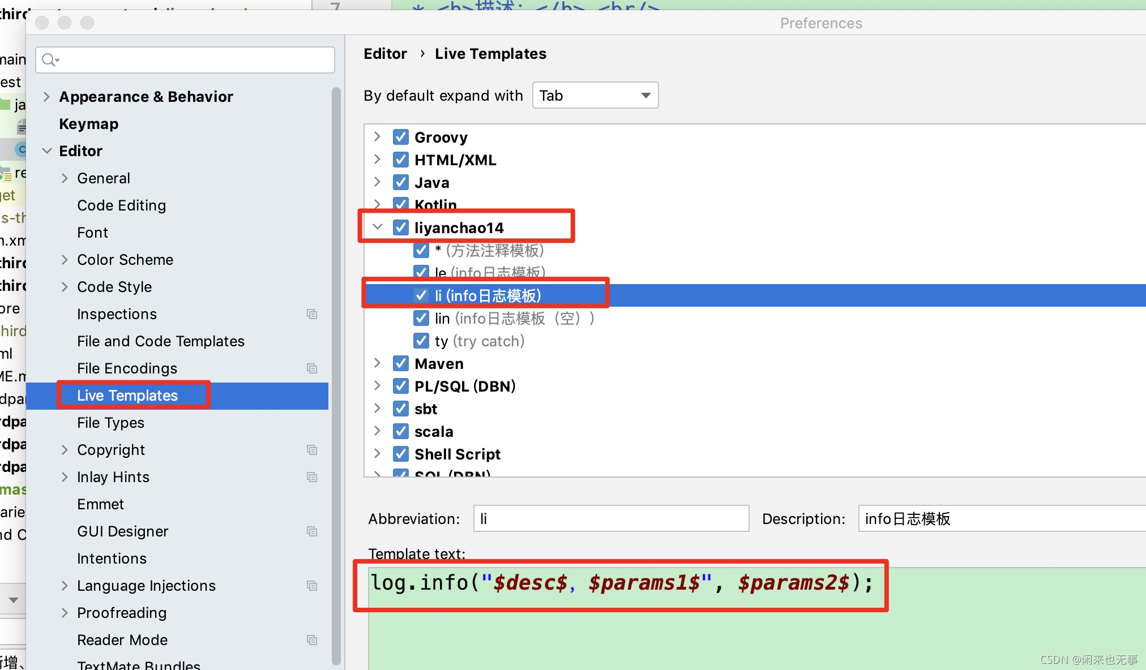Screen dimensions: 1146x670
Task: Expand the Groovy template group
Action: tap(377, 137)
